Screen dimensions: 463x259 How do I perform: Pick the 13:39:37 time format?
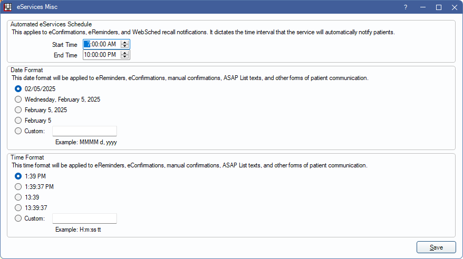(x=18, y=208)
